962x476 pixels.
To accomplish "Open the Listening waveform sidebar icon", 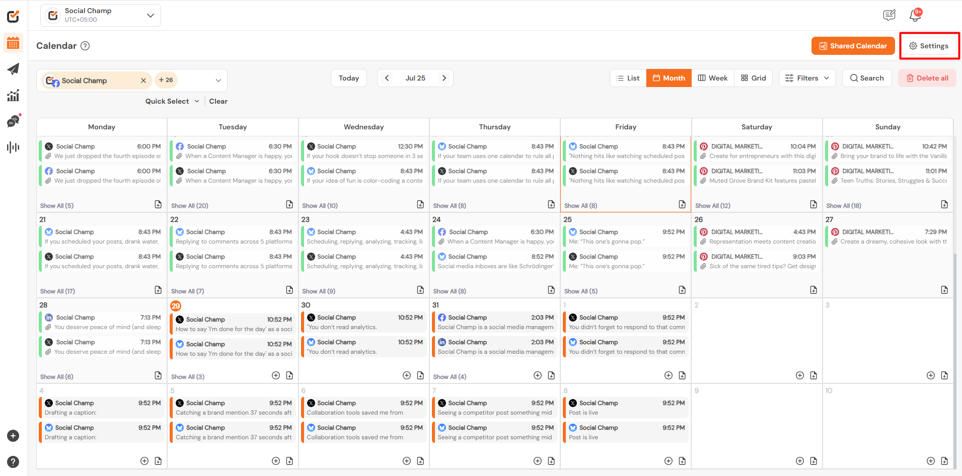I will click(13, 147).
